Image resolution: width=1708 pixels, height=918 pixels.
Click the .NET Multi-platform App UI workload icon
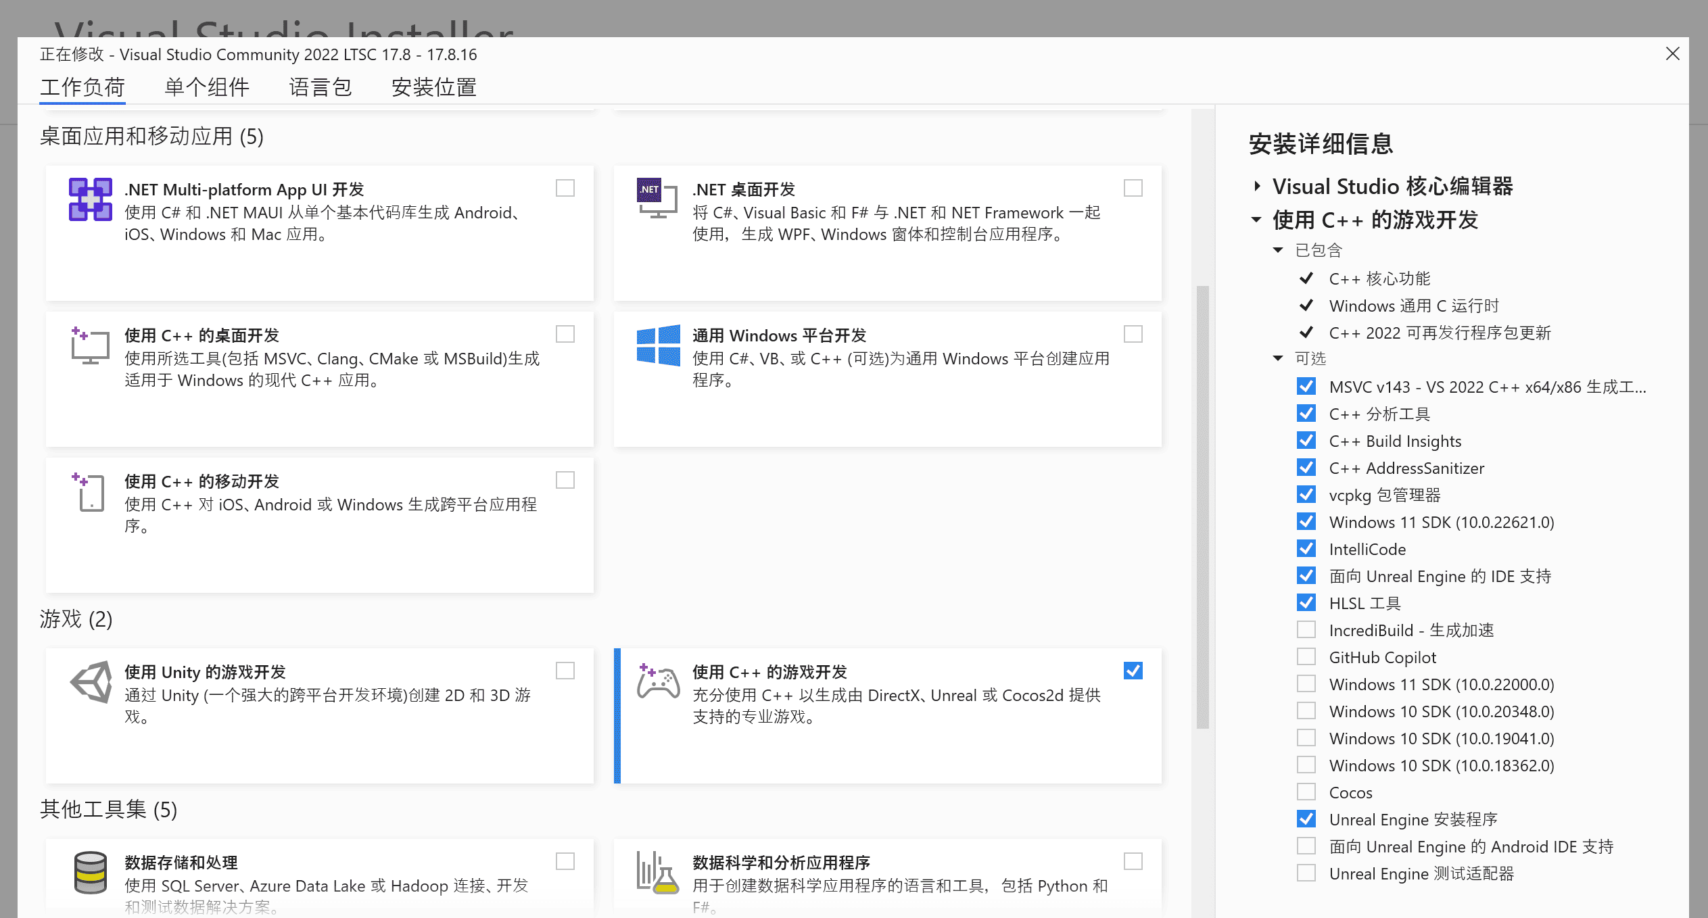(90, 199)
